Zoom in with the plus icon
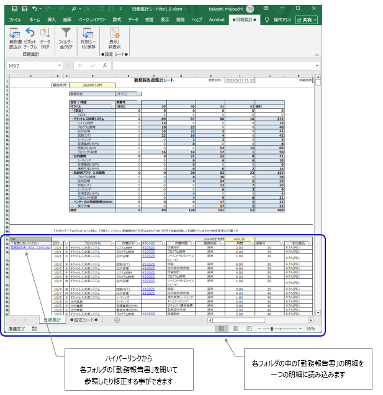Screen dimensions: 383x395 (x=300, y=329)
